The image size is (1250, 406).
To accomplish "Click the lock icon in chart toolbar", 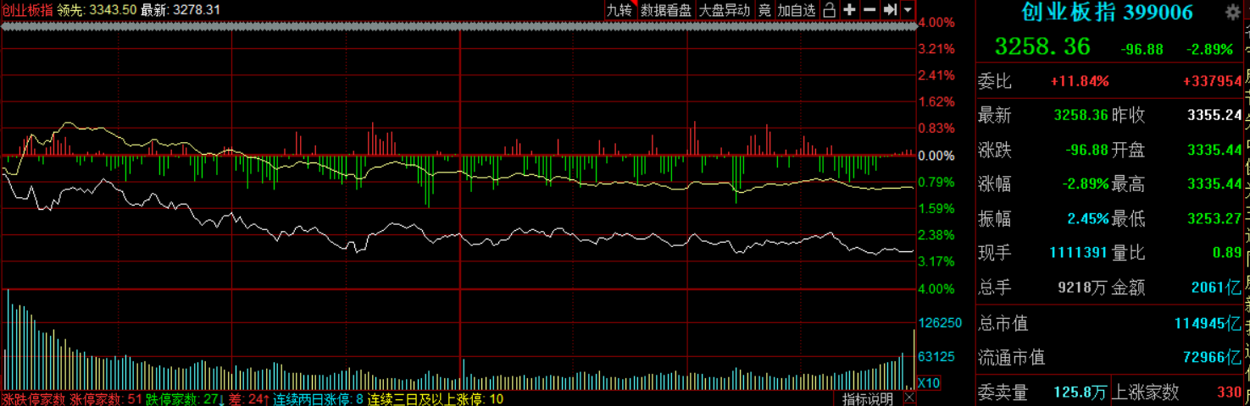I will 830,10.
